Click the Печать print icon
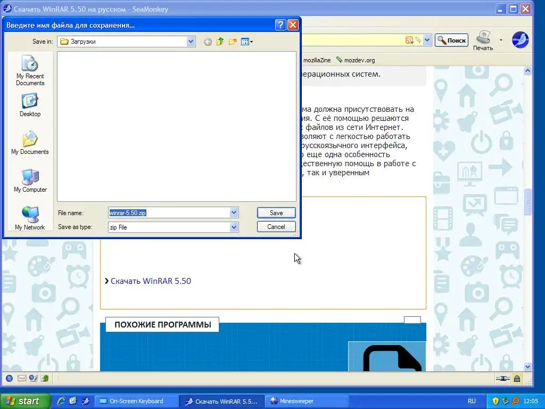Screen dimensions: 545x409 coord(483,40)
